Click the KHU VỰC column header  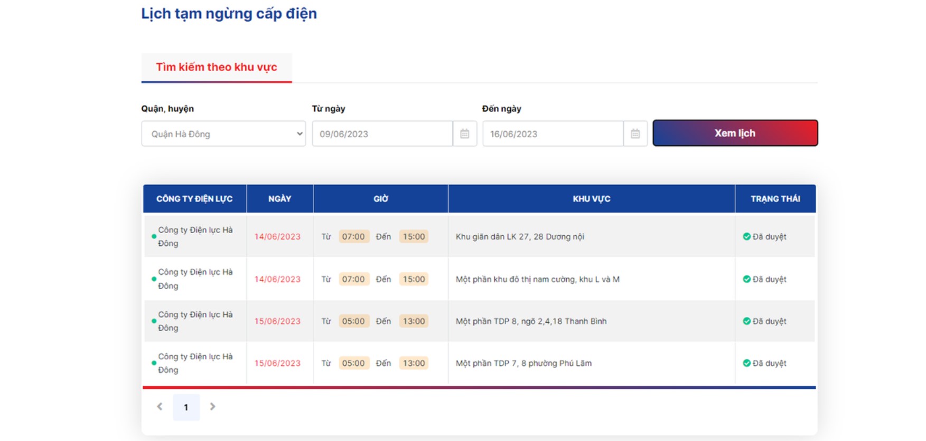pyautogui.click(x=592, y=199)
